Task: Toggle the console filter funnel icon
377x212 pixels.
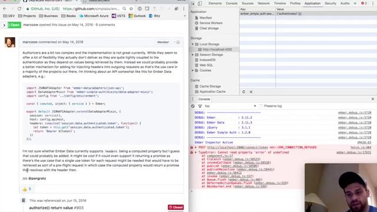Action: [200, 106]
